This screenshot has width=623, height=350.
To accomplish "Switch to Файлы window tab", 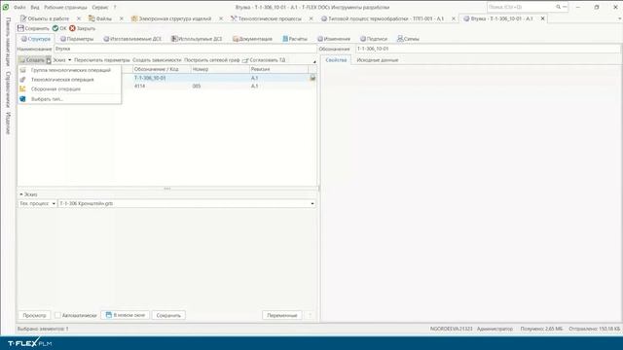I will [x=100, y=18].
